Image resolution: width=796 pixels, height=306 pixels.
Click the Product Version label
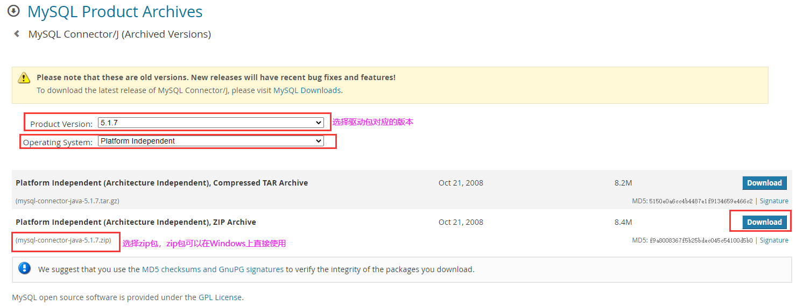click(x=61, y=124)
